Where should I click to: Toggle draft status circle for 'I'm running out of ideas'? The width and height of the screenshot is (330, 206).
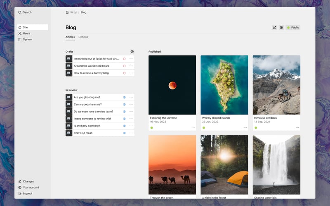125,59
